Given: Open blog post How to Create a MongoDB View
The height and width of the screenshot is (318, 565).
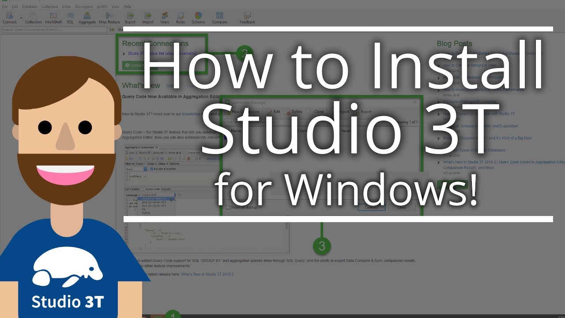Looking at the screenshot, I should (x=470, y=65).
